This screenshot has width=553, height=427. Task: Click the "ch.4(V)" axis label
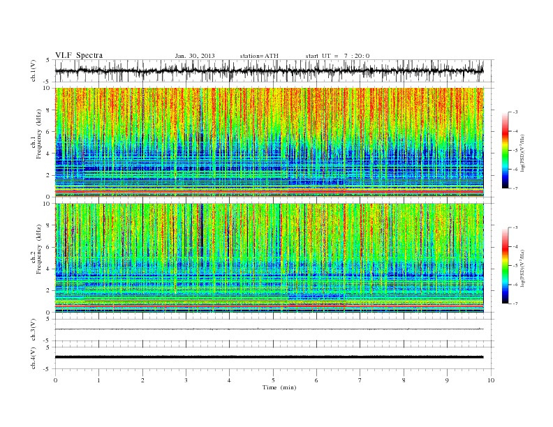click(34, 358)
